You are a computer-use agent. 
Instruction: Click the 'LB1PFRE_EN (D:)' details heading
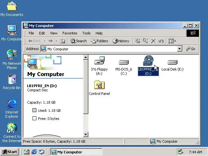pos(42,86)
